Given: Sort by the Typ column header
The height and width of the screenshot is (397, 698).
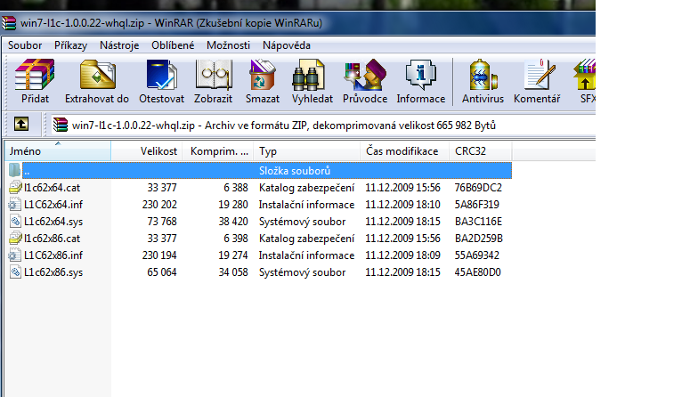Looking at the screenshot, I should [x=306, y=151].
